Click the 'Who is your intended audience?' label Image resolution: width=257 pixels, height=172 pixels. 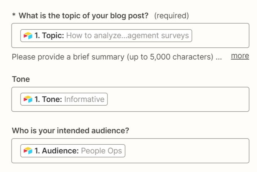point(70,131)
